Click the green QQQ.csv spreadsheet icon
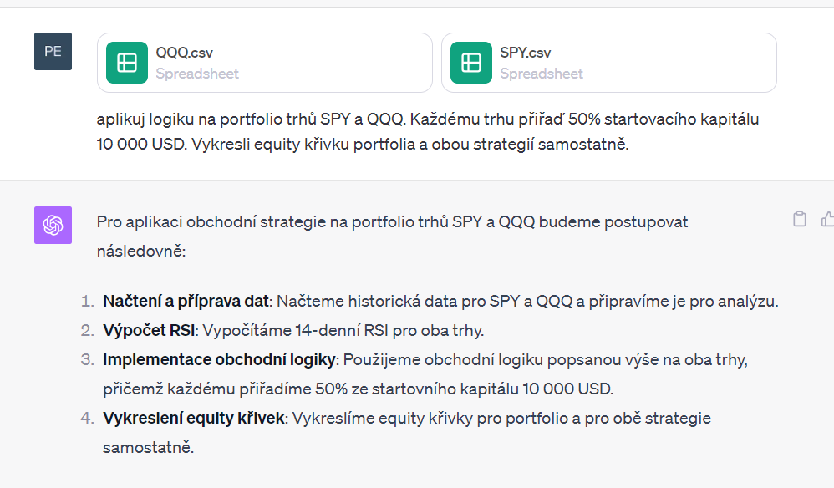This screenshot has height=488, width=834. click(x=127, y=63)
